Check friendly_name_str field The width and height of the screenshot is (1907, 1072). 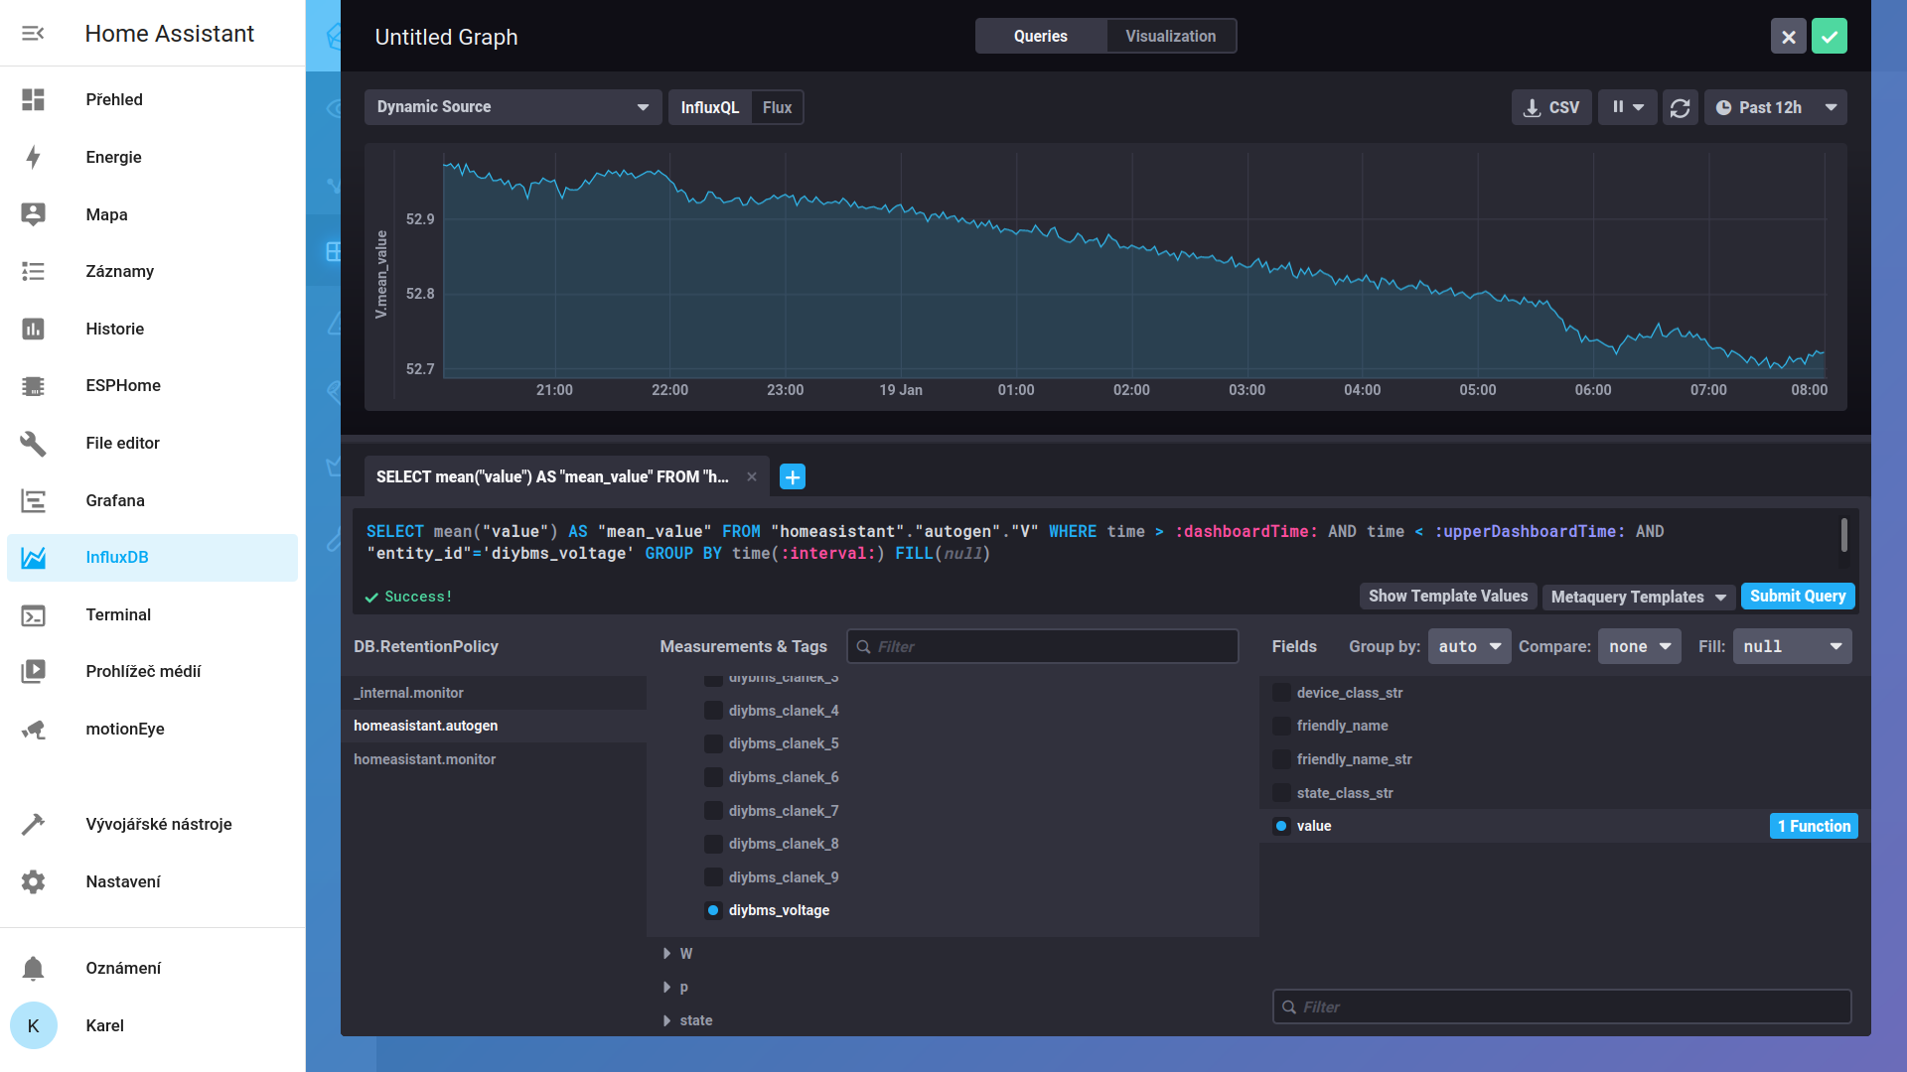[x=1281, y=759]
